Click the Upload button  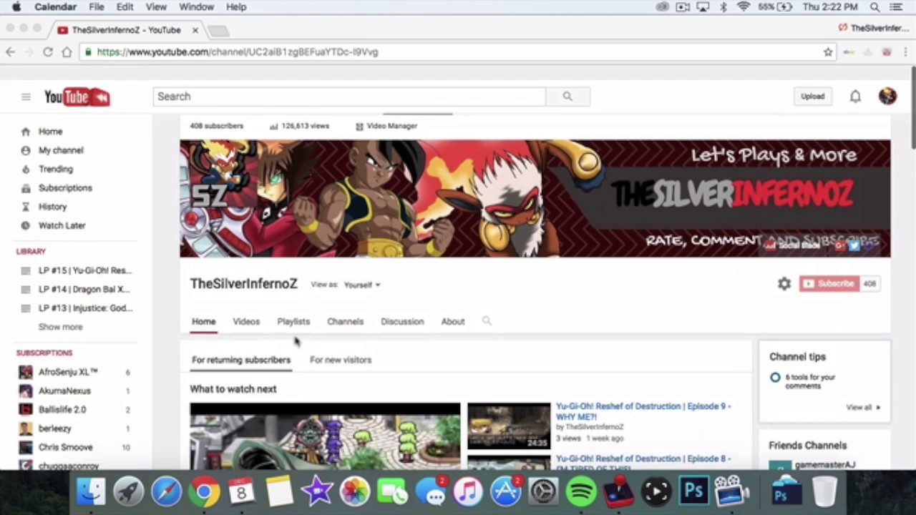[812, 97]
